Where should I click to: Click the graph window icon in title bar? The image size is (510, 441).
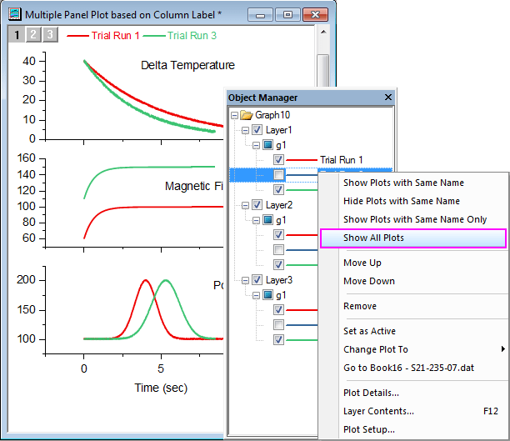pos(14,14)
